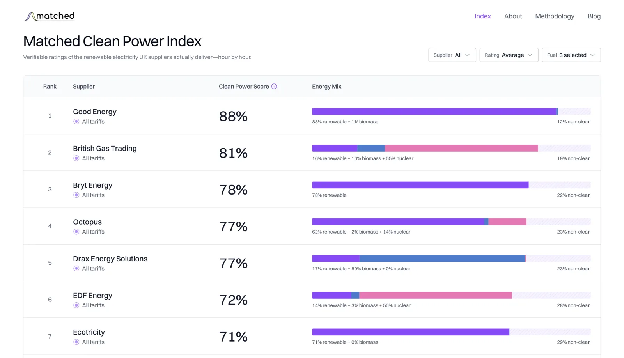Click the Ecotricity supplier name
624x358 pixels.
[89, 332]
